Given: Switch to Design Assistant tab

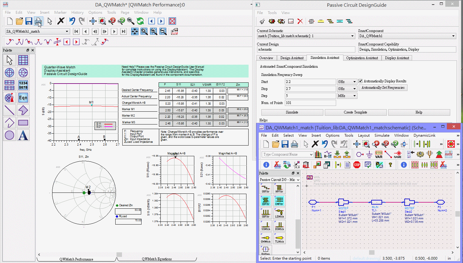Looking at the screenshot, I should point(292,58).
